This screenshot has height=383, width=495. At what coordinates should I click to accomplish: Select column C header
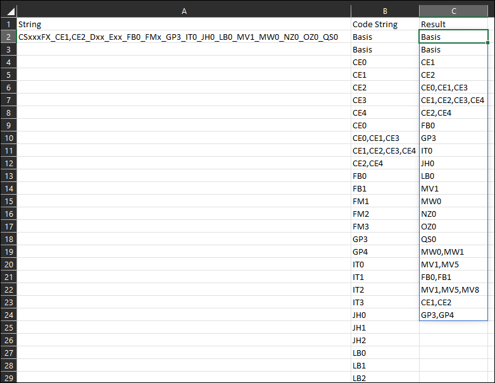click(453, 11)
